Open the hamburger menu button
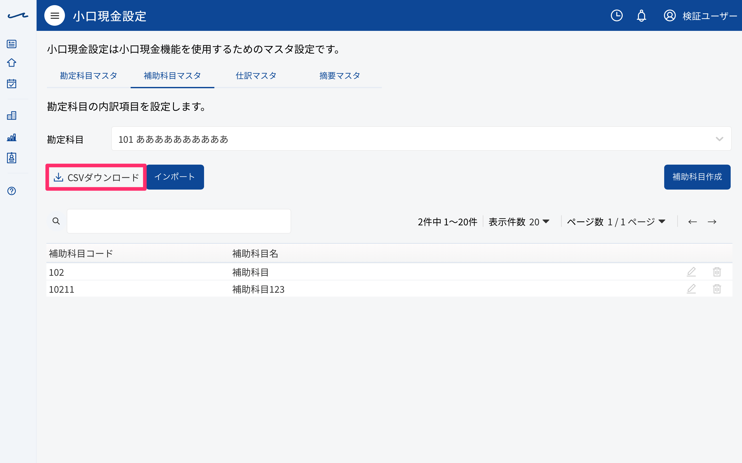The width and height of the screenshot is (742, 463). tap(55, 16)
